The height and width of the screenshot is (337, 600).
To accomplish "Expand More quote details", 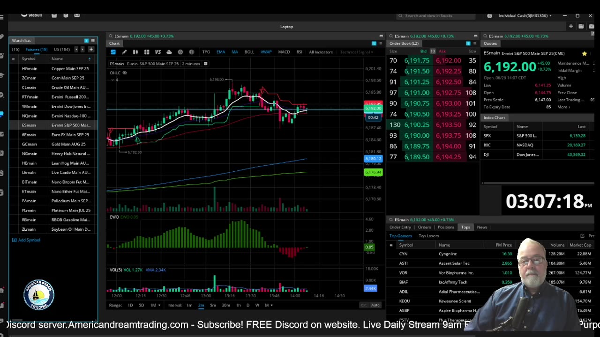I will (x=564, y=107).
